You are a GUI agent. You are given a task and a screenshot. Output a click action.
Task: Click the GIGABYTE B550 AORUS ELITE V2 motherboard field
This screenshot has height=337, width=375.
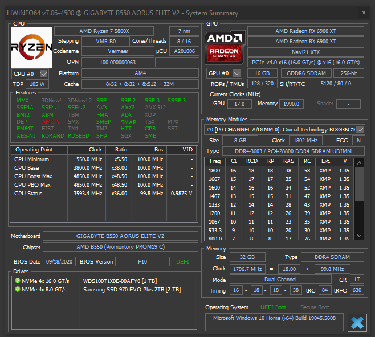point(120,236)
